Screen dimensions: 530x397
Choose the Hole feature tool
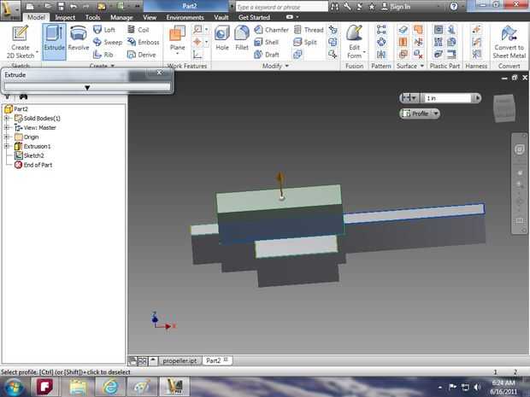tap(222, 39)
